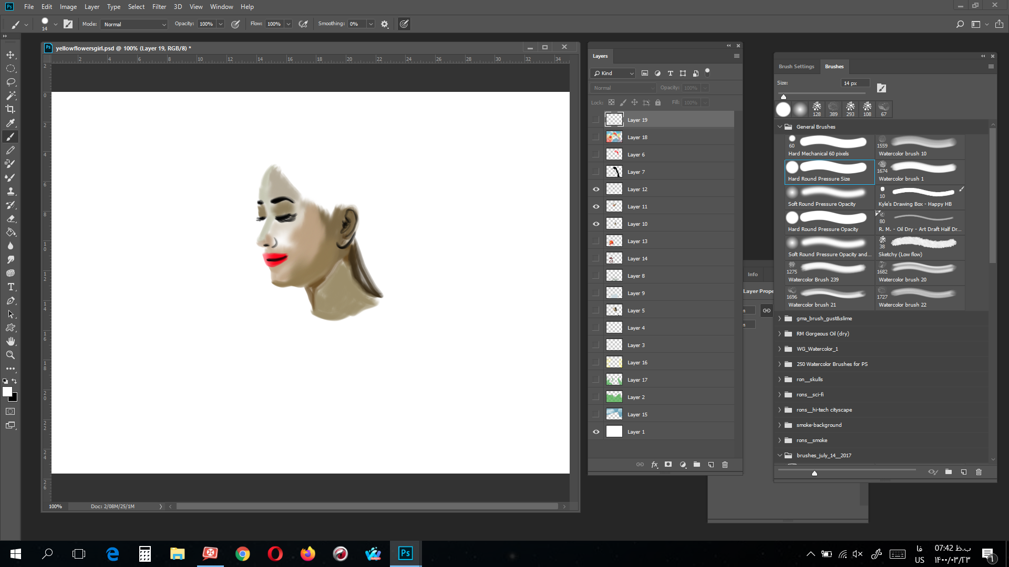The image size is (1009, 567).
Task: Open Opacity dropdown arrow in options bar
Action: 221,24
